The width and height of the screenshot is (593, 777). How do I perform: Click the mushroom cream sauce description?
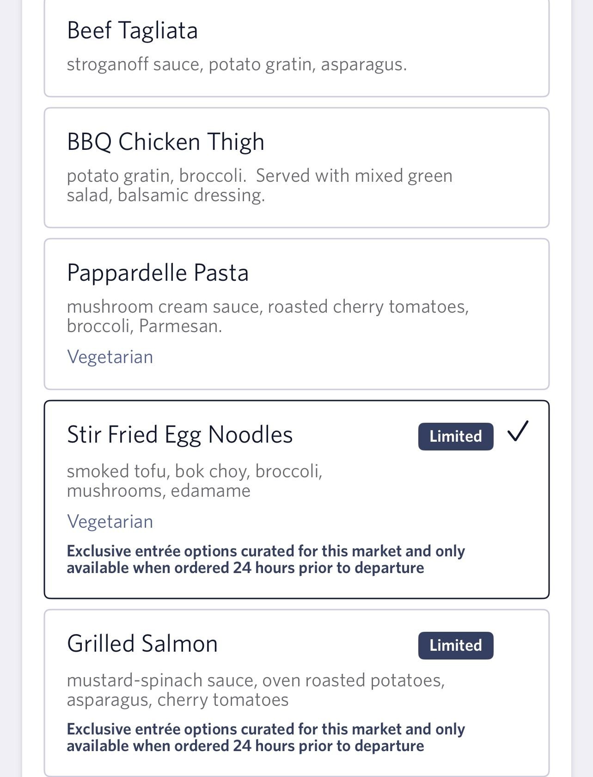267,316
